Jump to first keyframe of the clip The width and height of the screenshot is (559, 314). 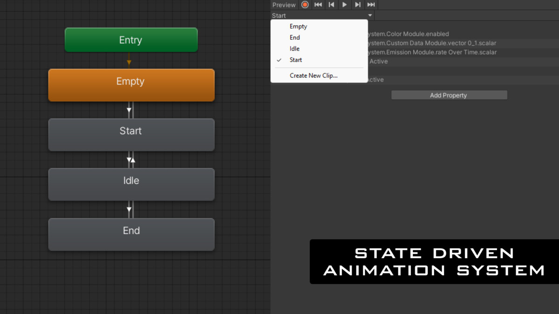318,5
